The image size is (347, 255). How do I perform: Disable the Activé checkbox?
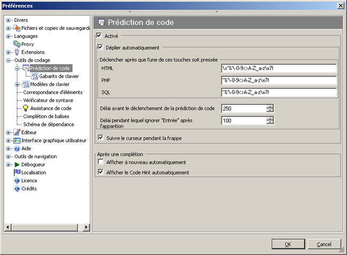click(98, 36)
